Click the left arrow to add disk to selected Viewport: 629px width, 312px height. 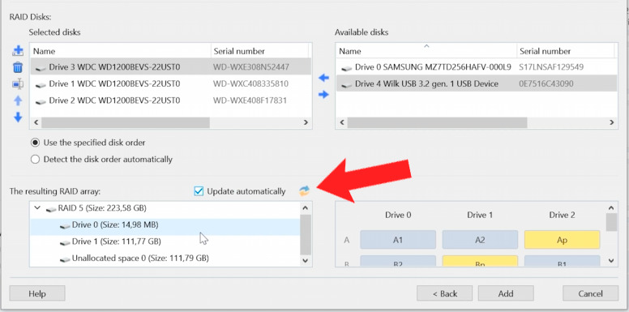click(323, 78)
